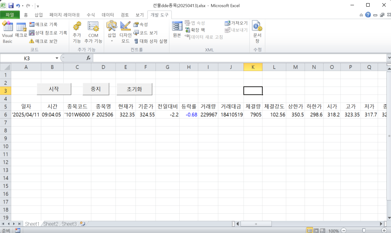The height and width of the screenshot is (233, 391).
Task: Select the Sheet2 tab
Action: tap(50, 224)
